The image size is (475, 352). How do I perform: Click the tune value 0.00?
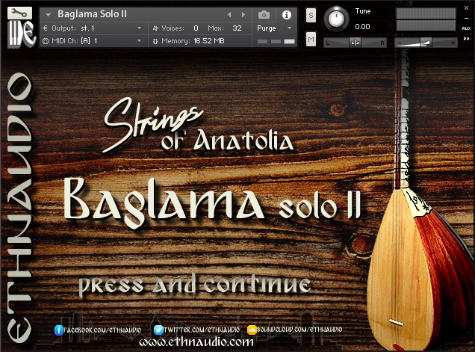coord(362,27)
